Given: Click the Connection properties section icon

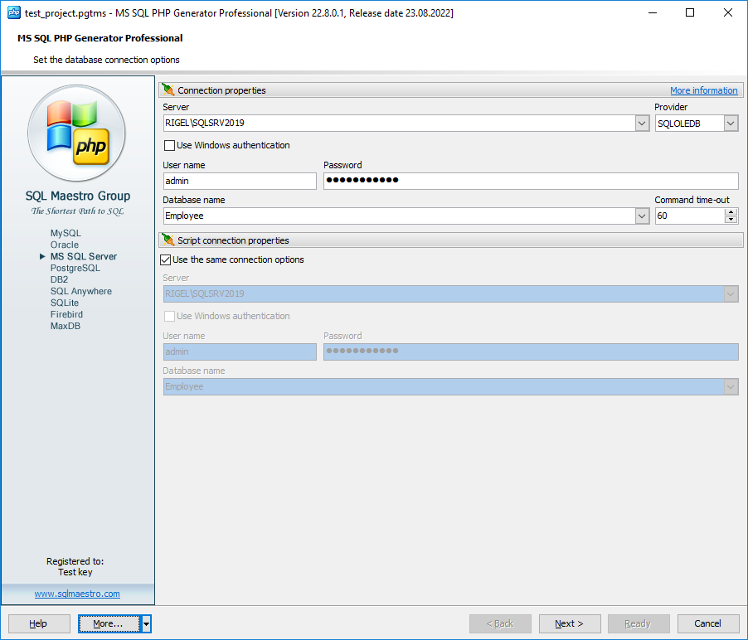Looking at the screenshot, I should pyautogui.click(x=168, y=90).
